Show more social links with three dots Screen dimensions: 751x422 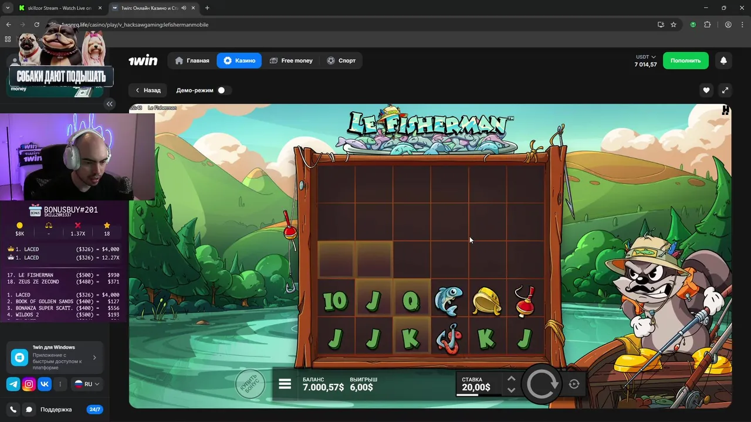pyautogui.click(x=60, y=384)
